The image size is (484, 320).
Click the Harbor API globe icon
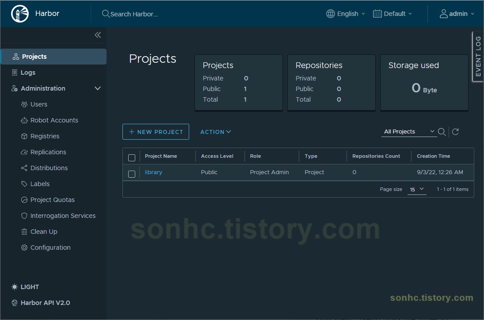[x=15, y=303]
